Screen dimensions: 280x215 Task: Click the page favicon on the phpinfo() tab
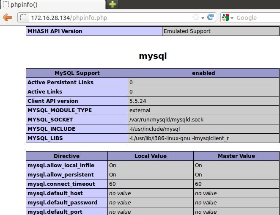[6, 4]
